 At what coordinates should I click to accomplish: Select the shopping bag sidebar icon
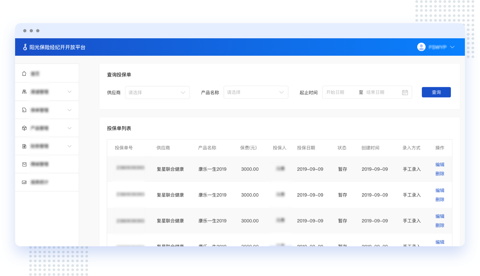pos(24,164)
